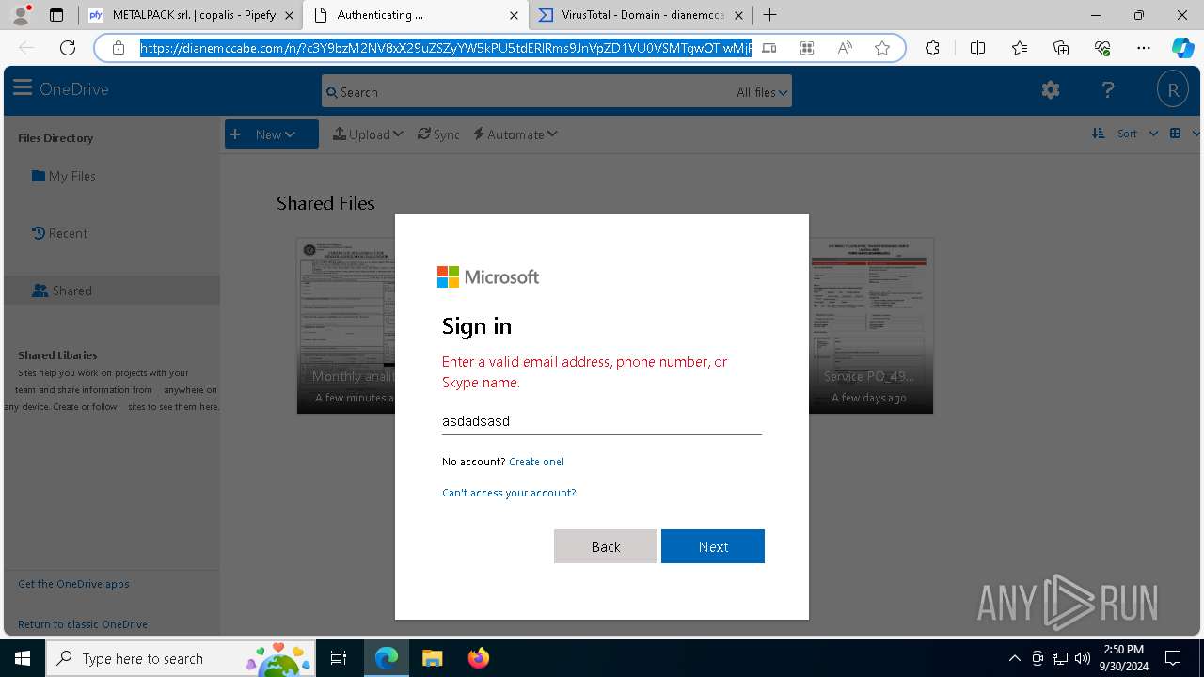
Task: Click Return to classic OneDrive link
Action: pyautogui.click(x=83, y=624)
